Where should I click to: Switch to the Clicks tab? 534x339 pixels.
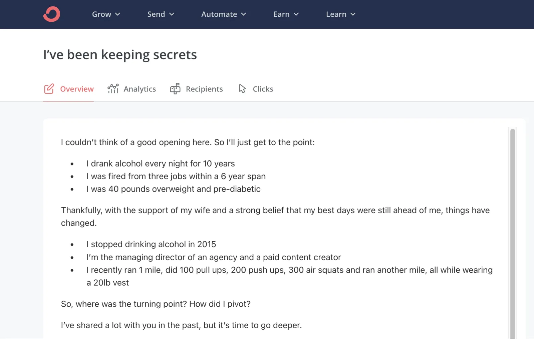click(263, 89)
